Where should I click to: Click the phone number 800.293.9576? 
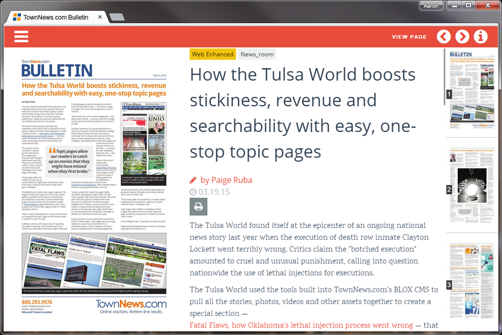point(37,302)
